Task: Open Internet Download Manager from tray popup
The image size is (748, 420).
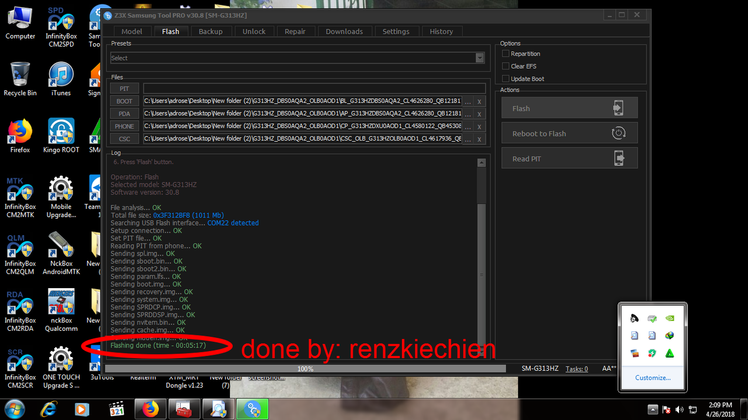Action: pyautogui.click(x=670, y=335)
